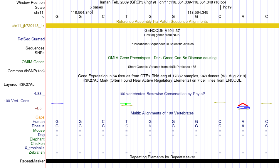Click 118,564,340 position marker
The height and width of the screenshot is (168, 279).
pyautogui.click(x=81, y=12)
